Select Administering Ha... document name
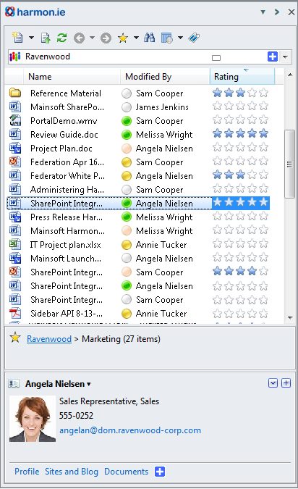 pyautogui.click(x=67, y=190)
